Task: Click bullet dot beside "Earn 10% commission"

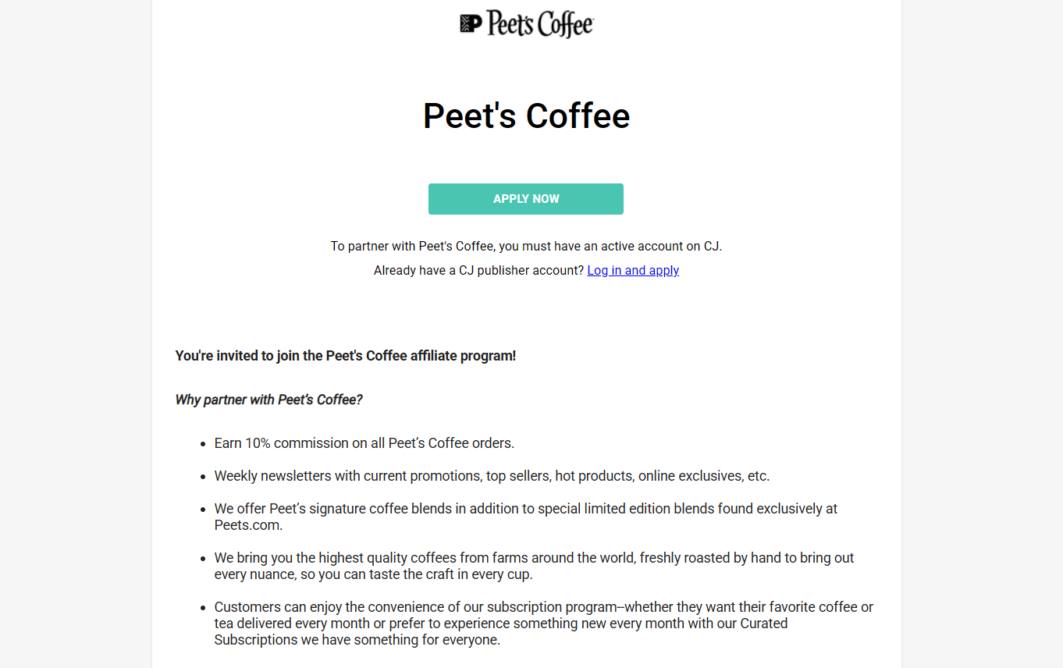Action: click(x=204, y=444)
